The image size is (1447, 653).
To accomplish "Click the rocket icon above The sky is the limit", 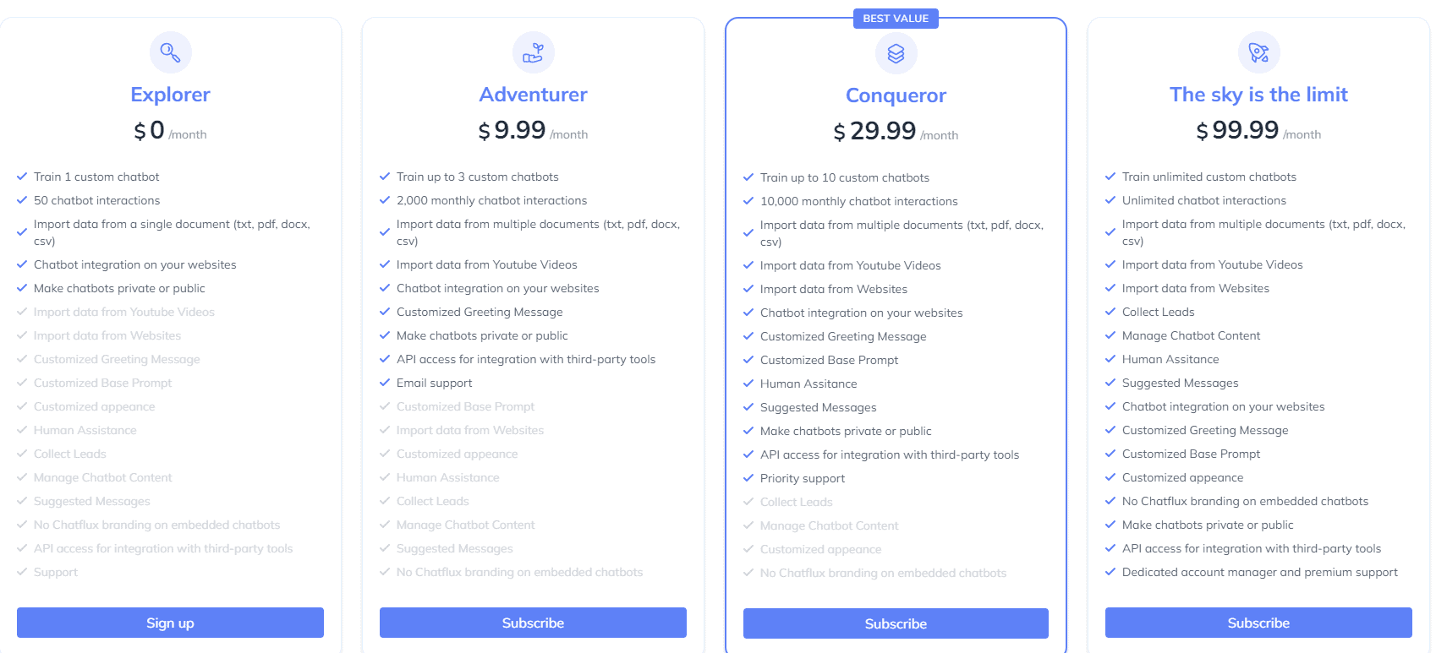I will 1258,52.
